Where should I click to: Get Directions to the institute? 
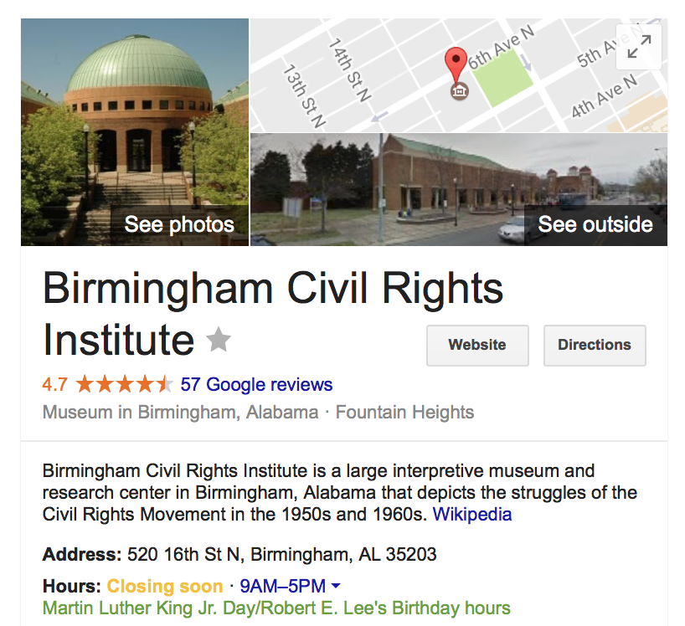(x=595, y=345)
